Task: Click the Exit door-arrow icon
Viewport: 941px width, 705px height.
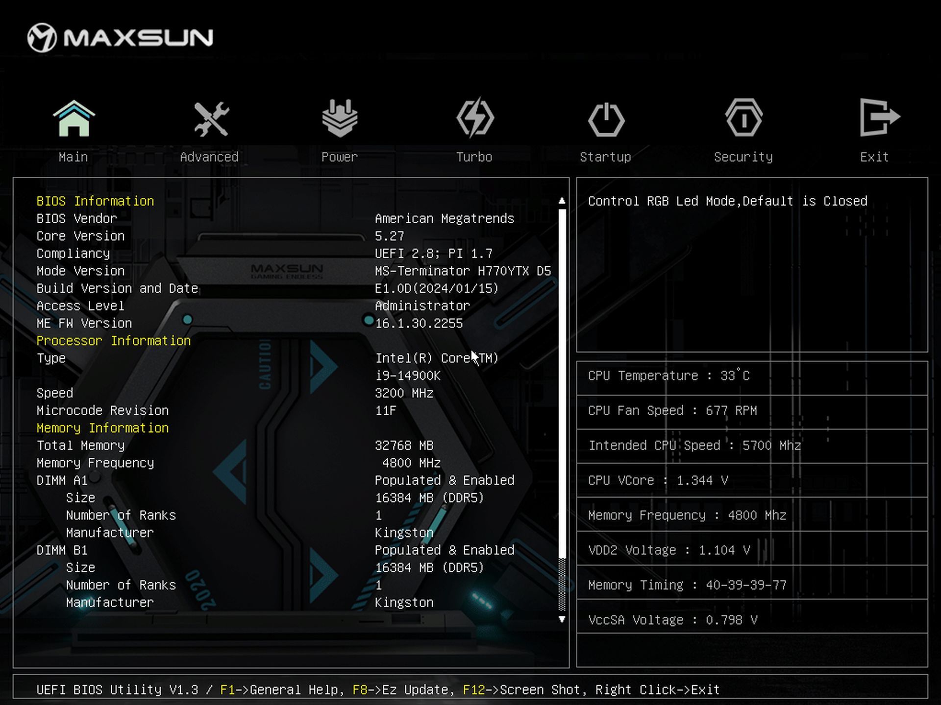Action: click(880, 117)
